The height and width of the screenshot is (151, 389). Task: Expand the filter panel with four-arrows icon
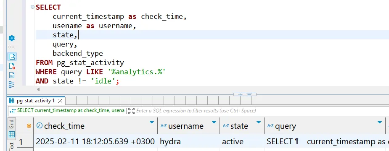click(x=131, y=111)
